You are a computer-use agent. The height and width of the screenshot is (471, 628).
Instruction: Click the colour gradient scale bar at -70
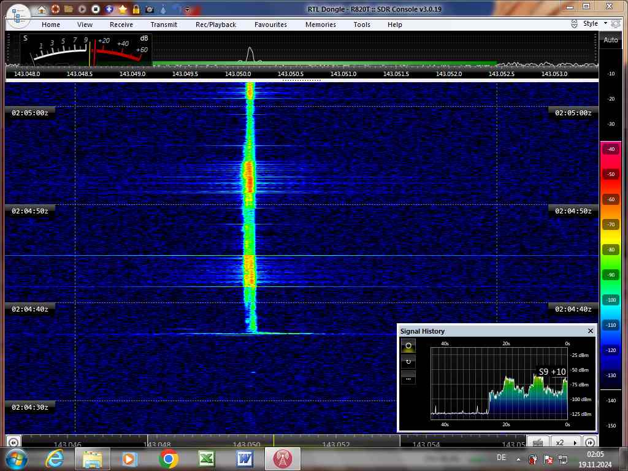611,224
